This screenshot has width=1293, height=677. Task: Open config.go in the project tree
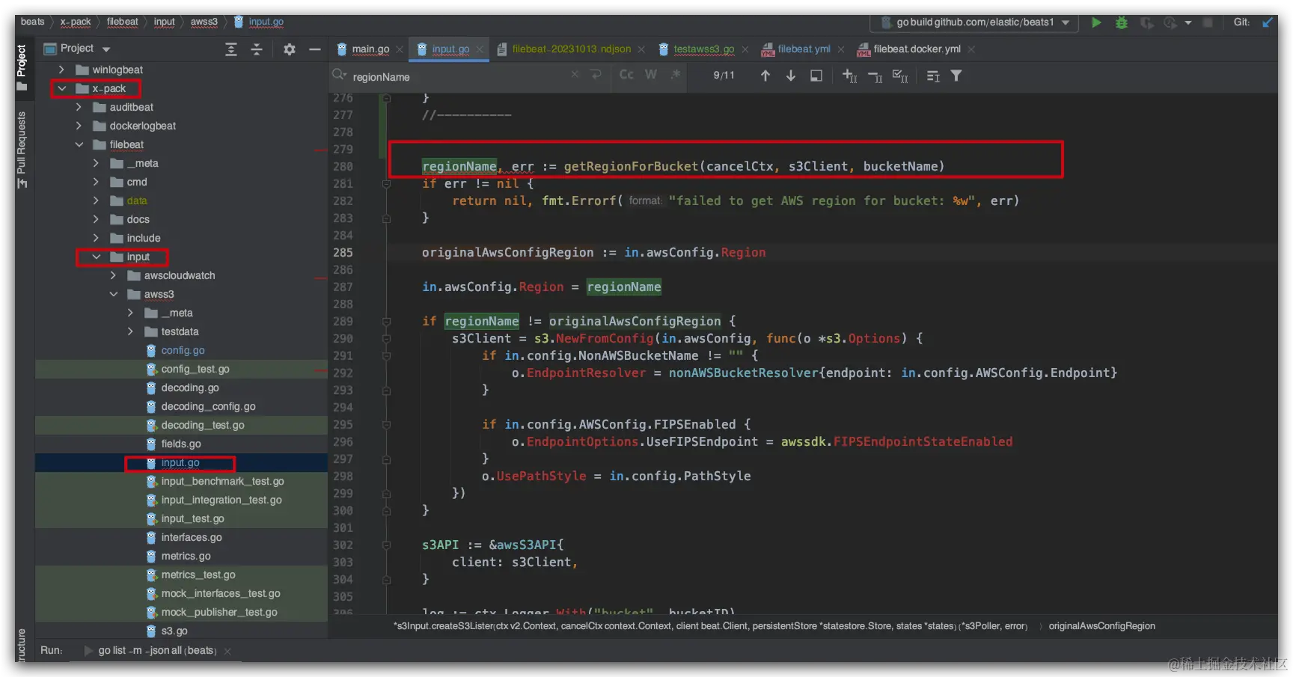(183, 350)
